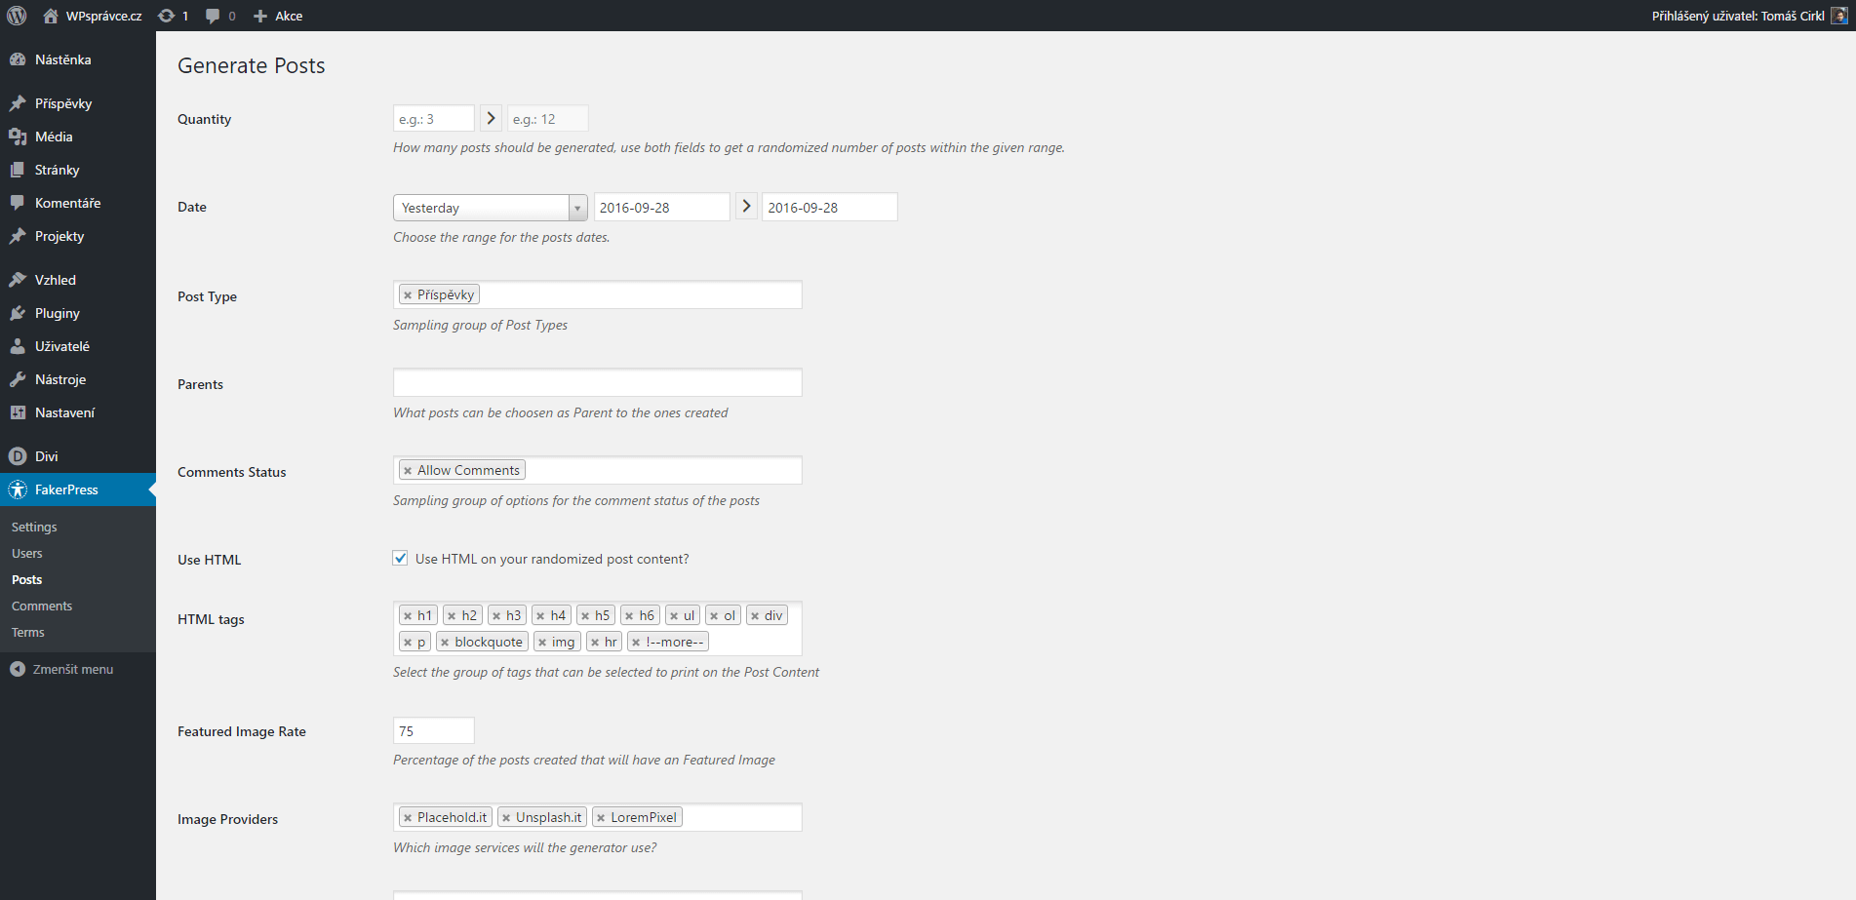Open WPsprávce.cz site home link

93,16
